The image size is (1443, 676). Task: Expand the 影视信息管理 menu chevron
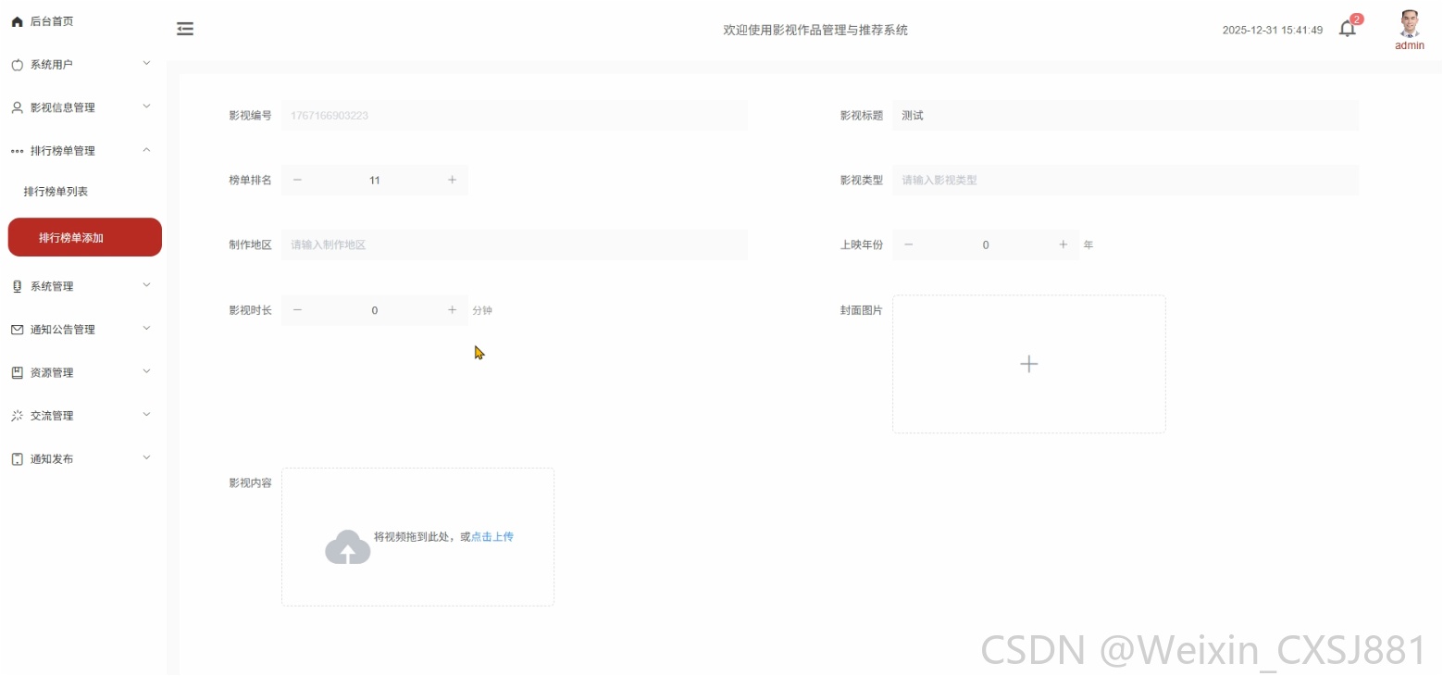click(x=146, y=106)
